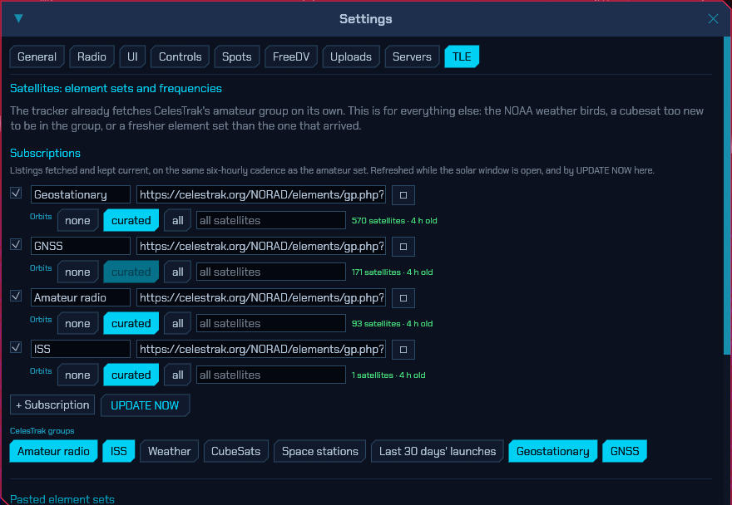Image resolution: width=732 pixels, height=505 pixels.
Task: Focus Amateur radio all satellites filter field
Action: point(271,324)
